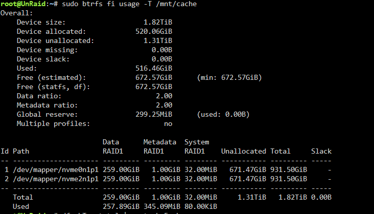
Task: Click the 'Device size:' label
Action: click(41, 22)
